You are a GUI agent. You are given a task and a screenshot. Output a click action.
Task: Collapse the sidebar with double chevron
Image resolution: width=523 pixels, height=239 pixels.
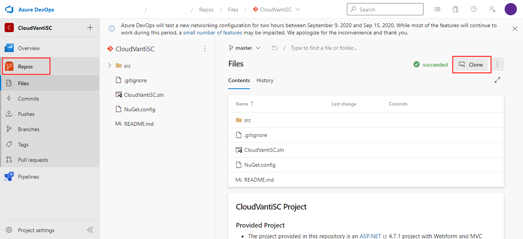90,230
